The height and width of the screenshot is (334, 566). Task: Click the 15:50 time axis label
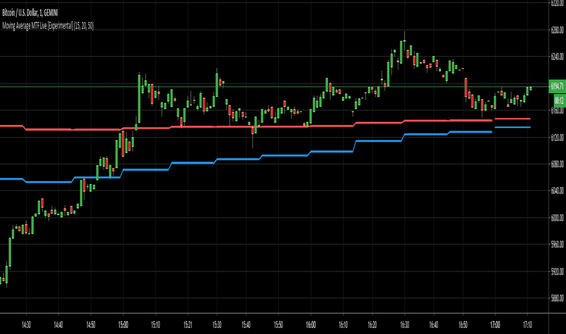278,325
